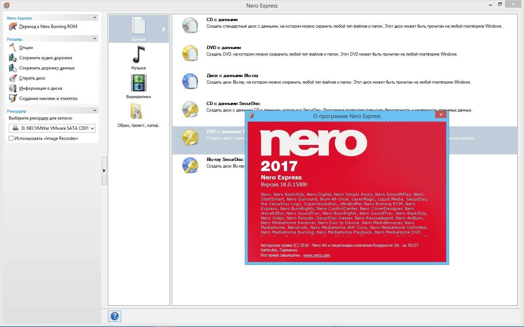Click the Видеоролики category label

(139, 97)
